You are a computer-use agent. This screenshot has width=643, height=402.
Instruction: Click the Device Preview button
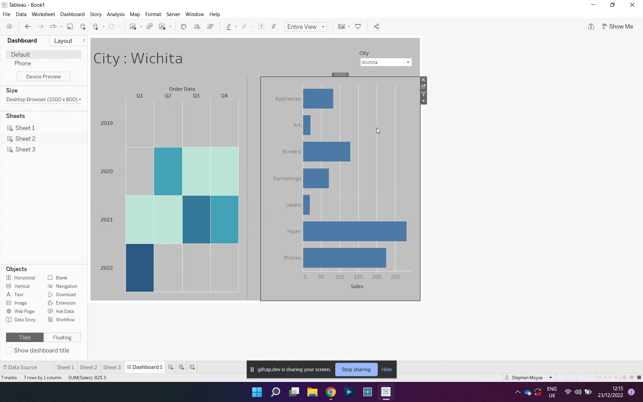pyautogui.click(x=44, y=76)
